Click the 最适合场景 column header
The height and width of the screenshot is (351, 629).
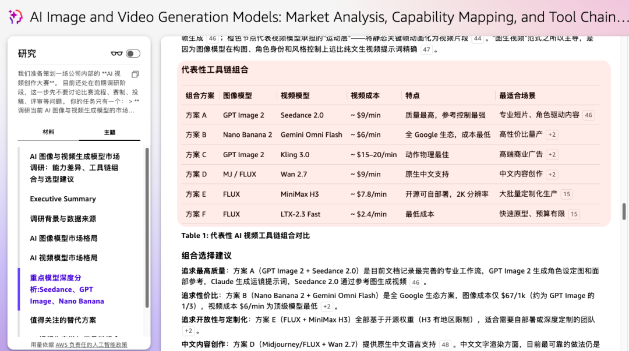(518, 95)
